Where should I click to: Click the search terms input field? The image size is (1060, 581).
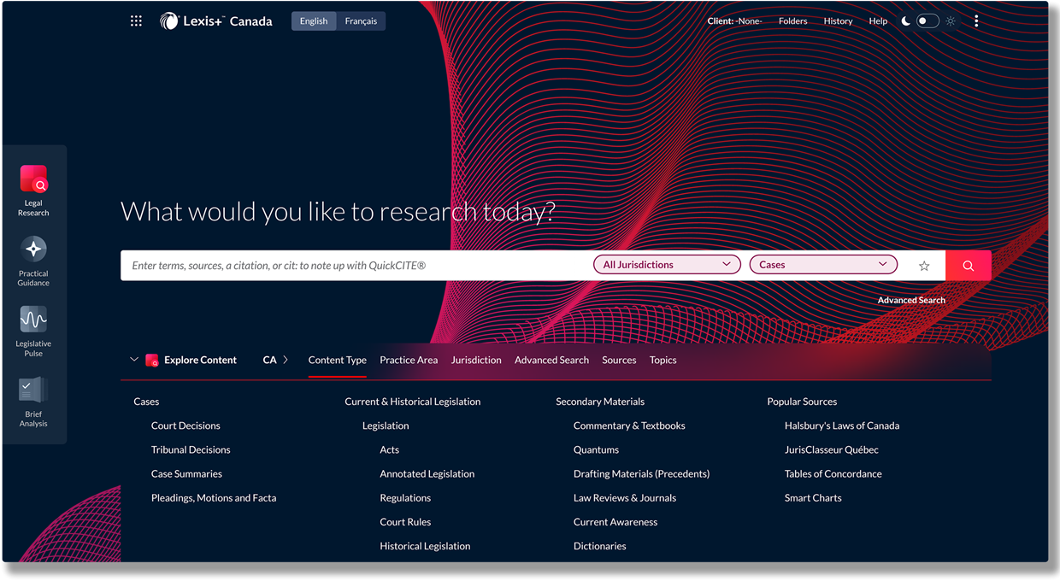355,266
